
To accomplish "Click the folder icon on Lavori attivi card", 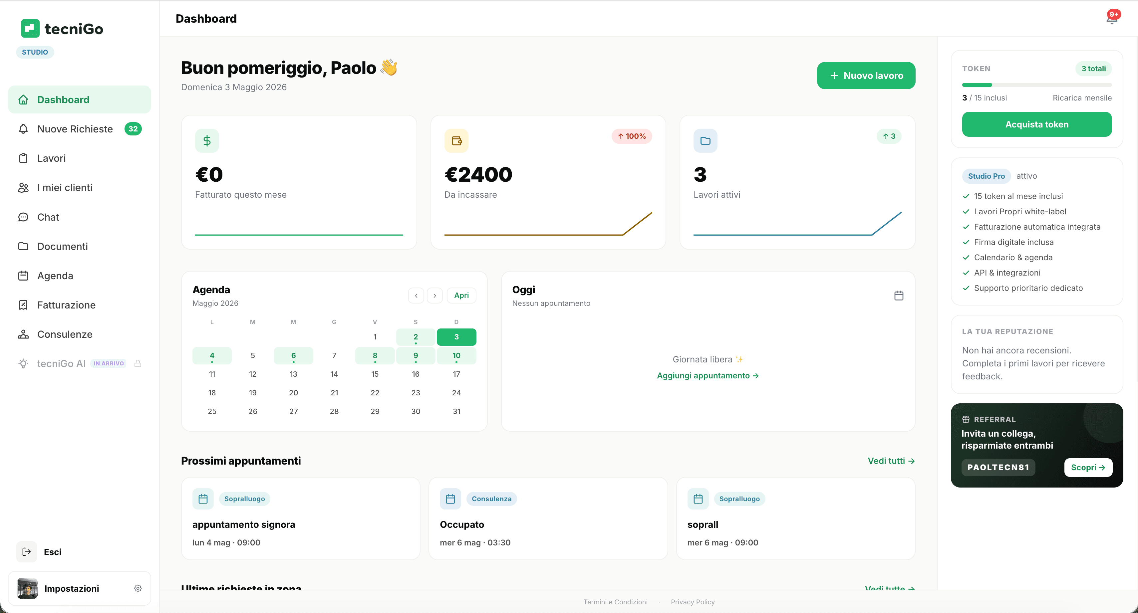I will pyautogui.click(x=706, y=140).
